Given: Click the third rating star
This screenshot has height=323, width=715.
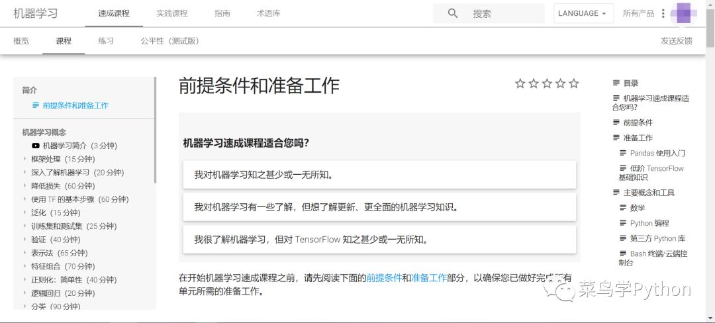Looking at the screenshot, I should 547,83.
